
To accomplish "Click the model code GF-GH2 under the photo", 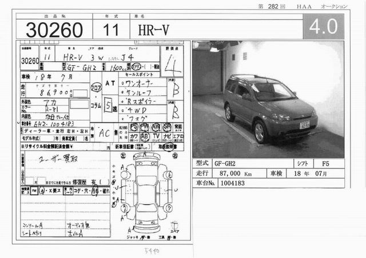I will [x=225, y=164].
